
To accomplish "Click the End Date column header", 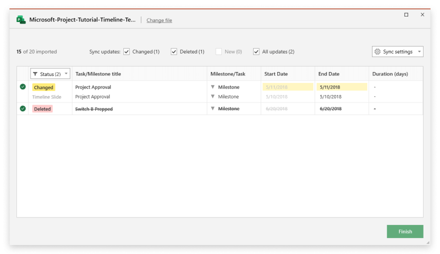I will (x=329, y=74).
